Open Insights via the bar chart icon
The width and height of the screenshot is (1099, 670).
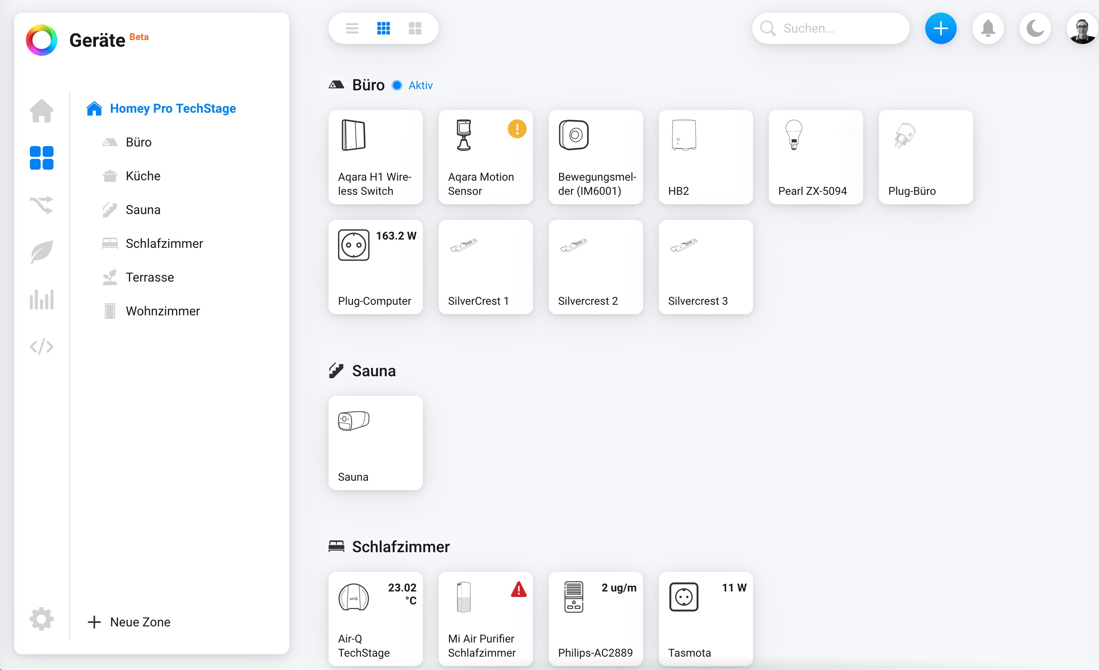tap(42, 299)
